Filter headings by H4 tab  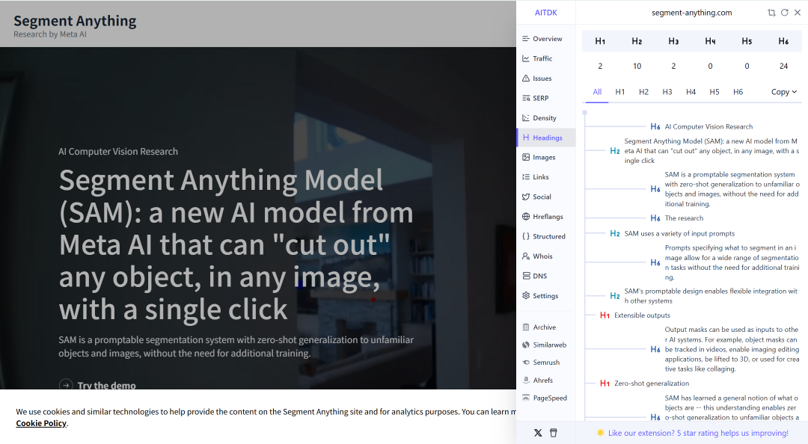pos(691,92)
